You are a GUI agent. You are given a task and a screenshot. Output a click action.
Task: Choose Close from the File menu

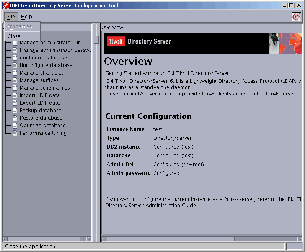point(14,36)
